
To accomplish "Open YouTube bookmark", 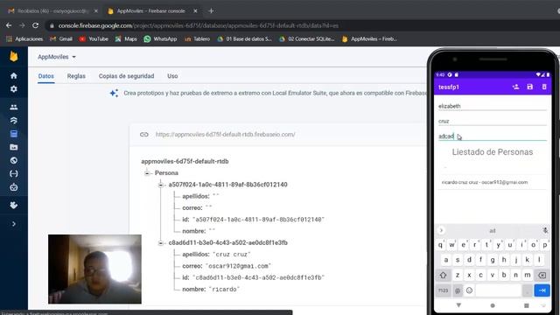I will coord(94,38).
